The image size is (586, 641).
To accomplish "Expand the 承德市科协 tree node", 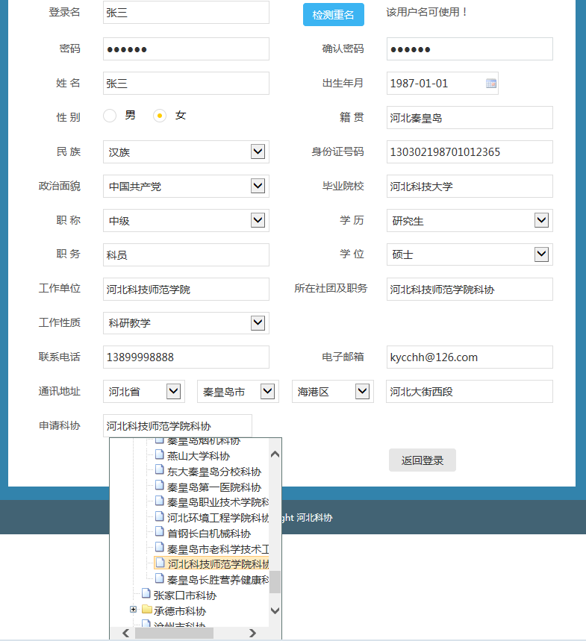I will click(134, 610).
